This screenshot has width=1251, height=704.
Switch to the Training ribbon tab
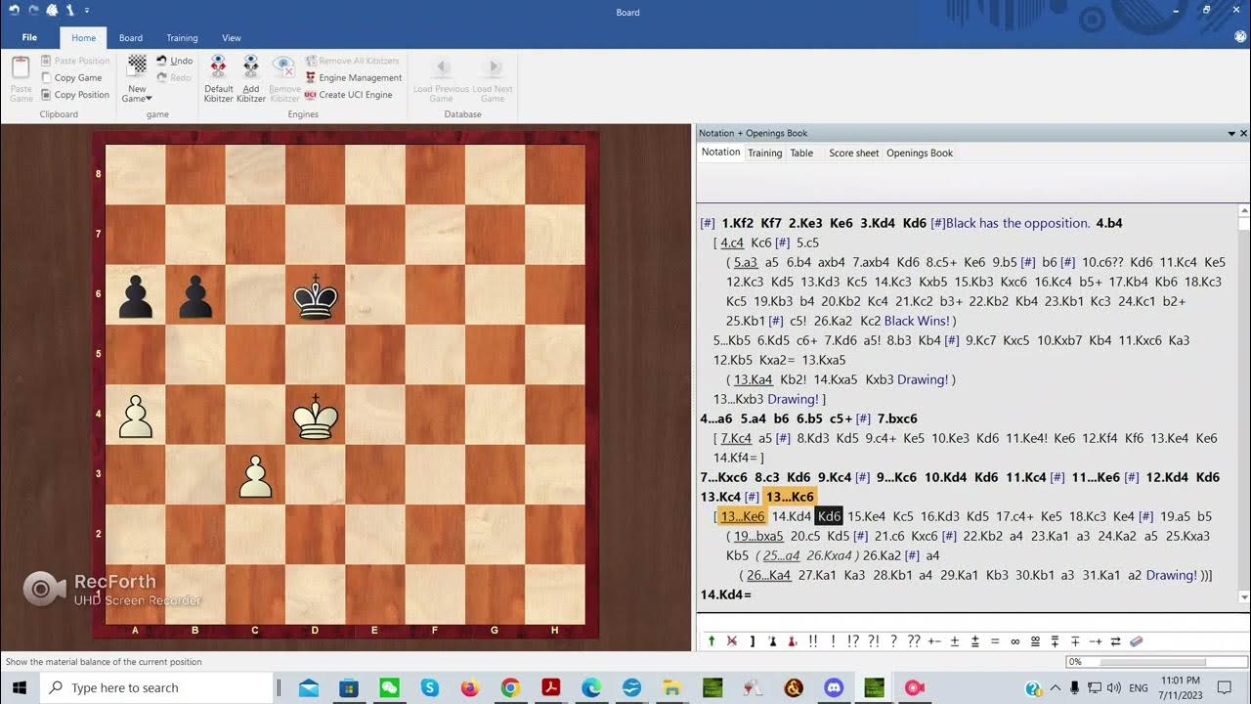182,38
